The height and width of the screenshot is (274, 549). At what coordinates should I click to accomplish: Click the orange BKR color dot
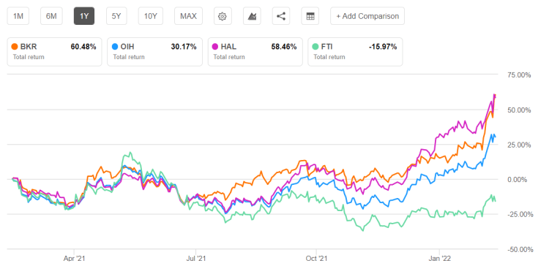pyautogui.click(x=15, y=47)
